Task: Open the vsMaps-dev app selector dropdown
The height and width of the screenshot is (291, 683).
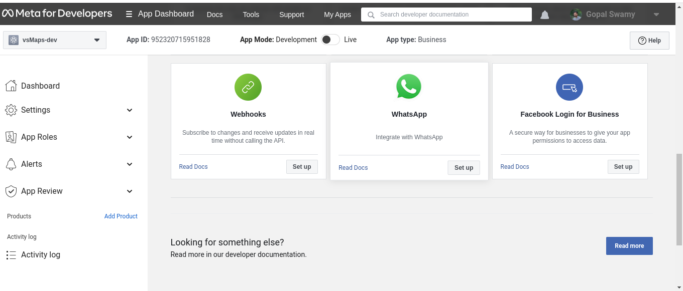Action: click(x=55, y=40)
